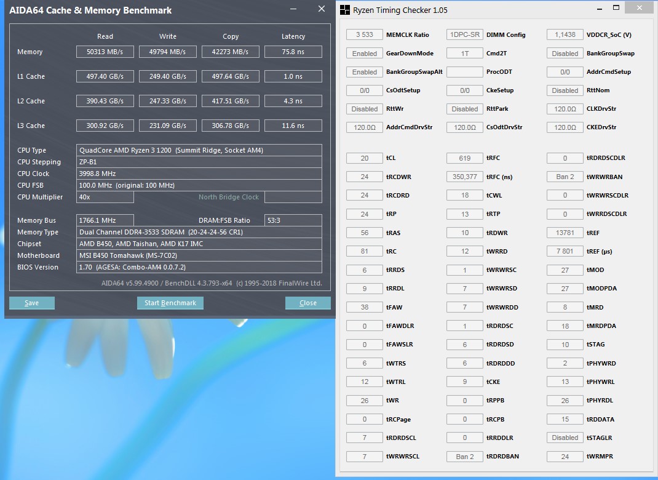This screenshot has height=480, width=658.
Task: Click the tCWL value 18 field
Action: pyautogui.click(x=464, y=195)
